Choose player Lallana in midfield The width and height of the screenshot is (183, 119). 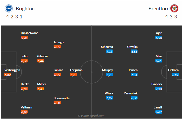[x=58, y=70]
